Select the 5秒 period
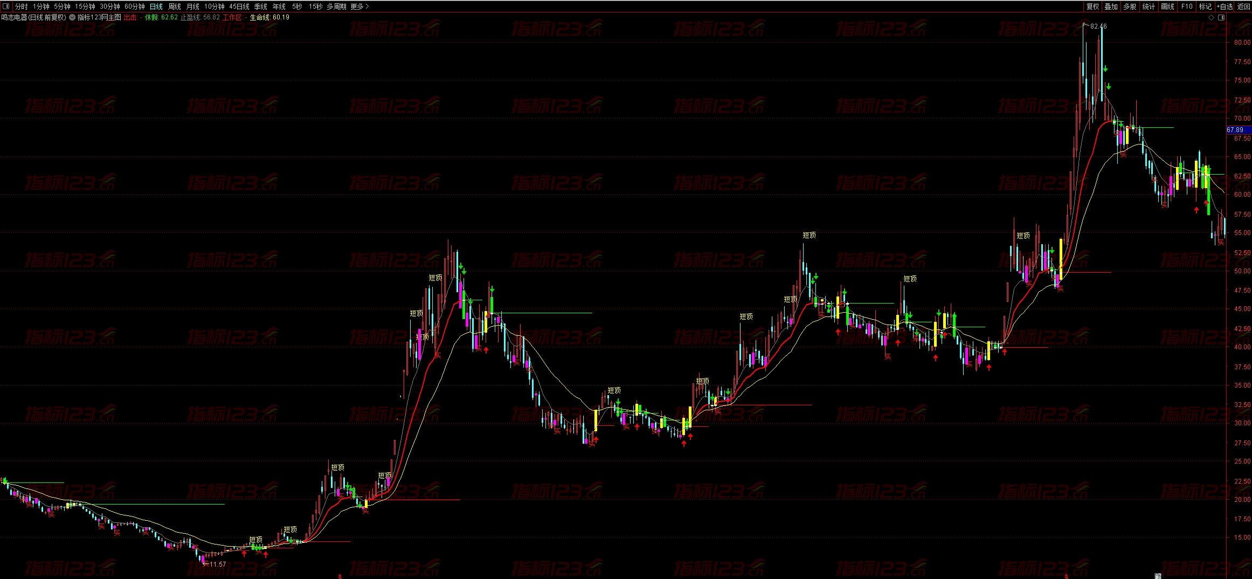Image resolution: width=1252 pixels, height=579 pixels. coord(297,6)
